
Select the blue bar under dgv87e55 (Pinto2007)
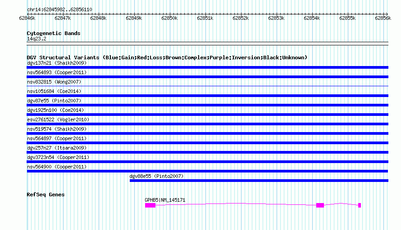[207, 105]
